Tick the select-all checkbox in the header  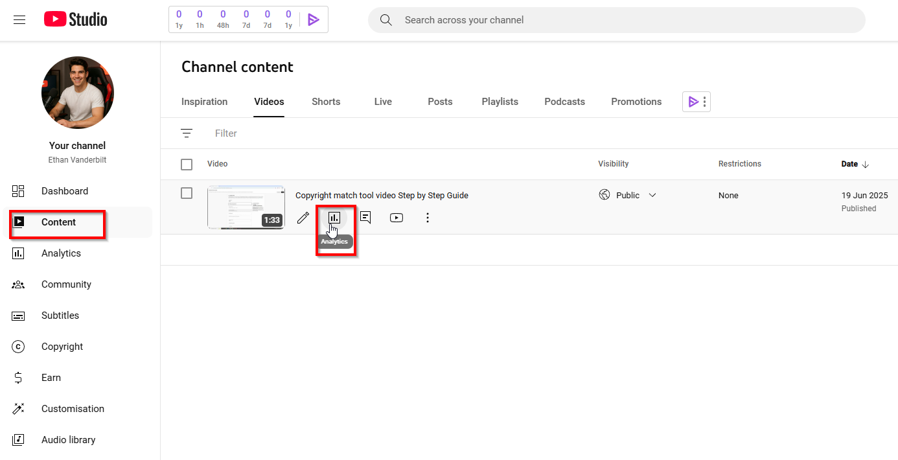pos(187,164)
